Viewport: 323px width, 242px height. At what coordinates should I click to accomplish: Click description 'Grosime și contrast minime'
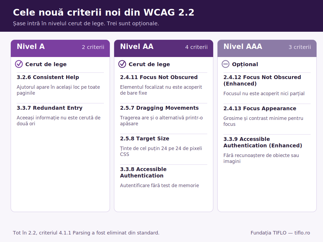click(x=263, y=121)
